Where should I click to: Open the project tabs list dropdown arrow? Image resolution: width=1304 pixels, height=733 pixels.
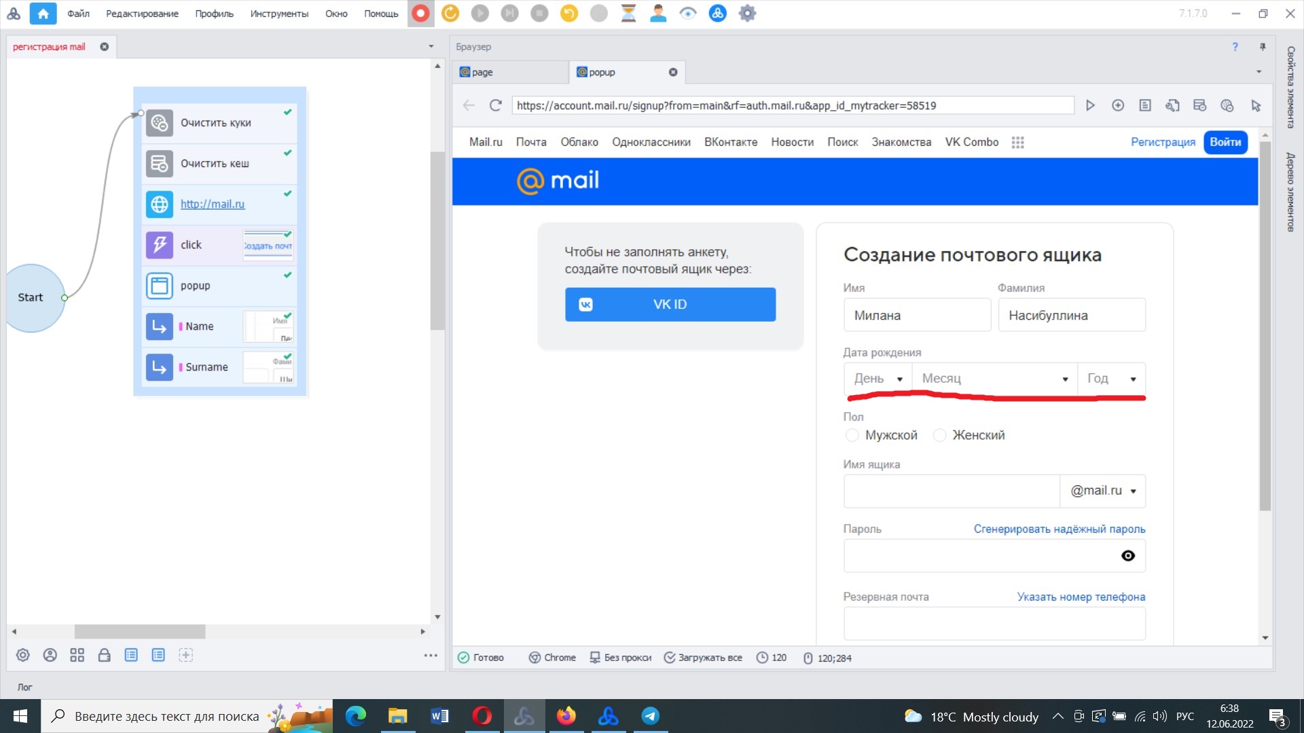click(x=431, y=47)
